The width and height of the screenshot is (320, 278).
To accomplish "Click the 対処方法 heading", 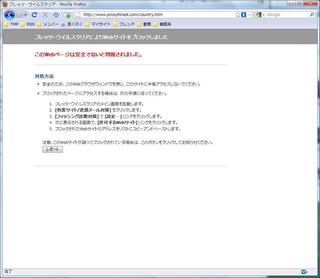I will (x=44, y=76).
